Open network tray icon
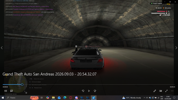The height and width of the screenshot is (100, 178). pos(158,97)
